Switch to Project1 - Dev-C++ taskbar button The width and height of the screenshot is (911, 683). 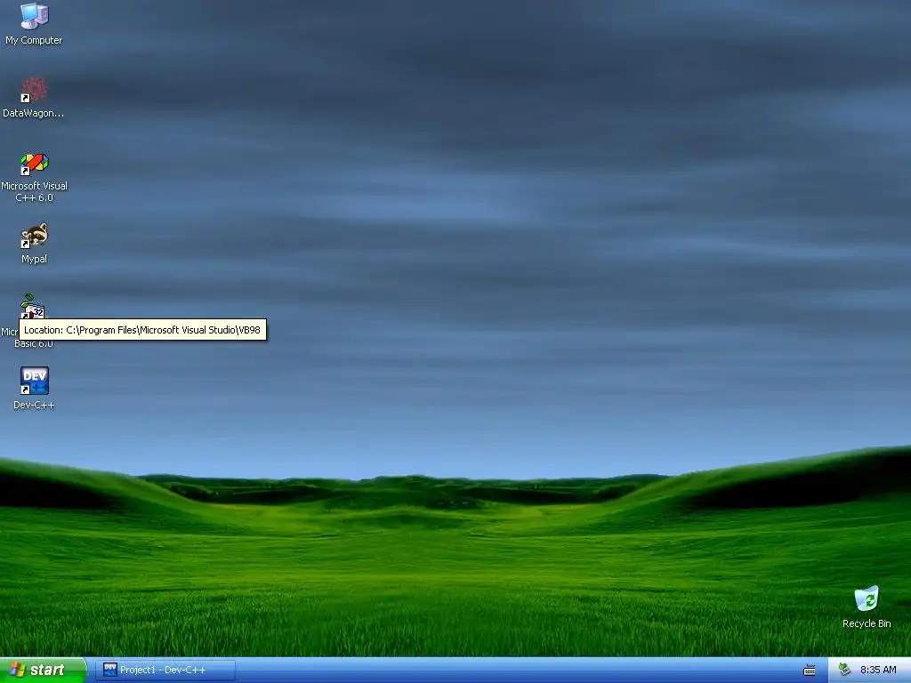click(165, 671)
